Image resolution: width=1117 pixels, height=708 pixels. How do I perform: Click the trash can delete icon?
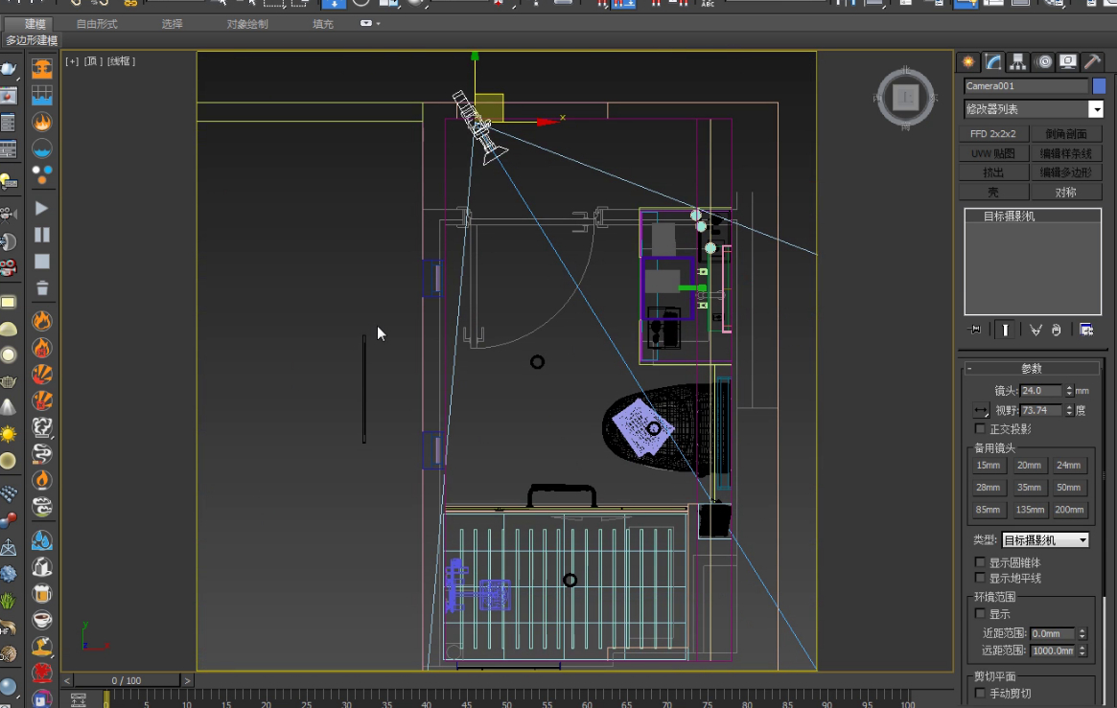[x=42, y=288]
